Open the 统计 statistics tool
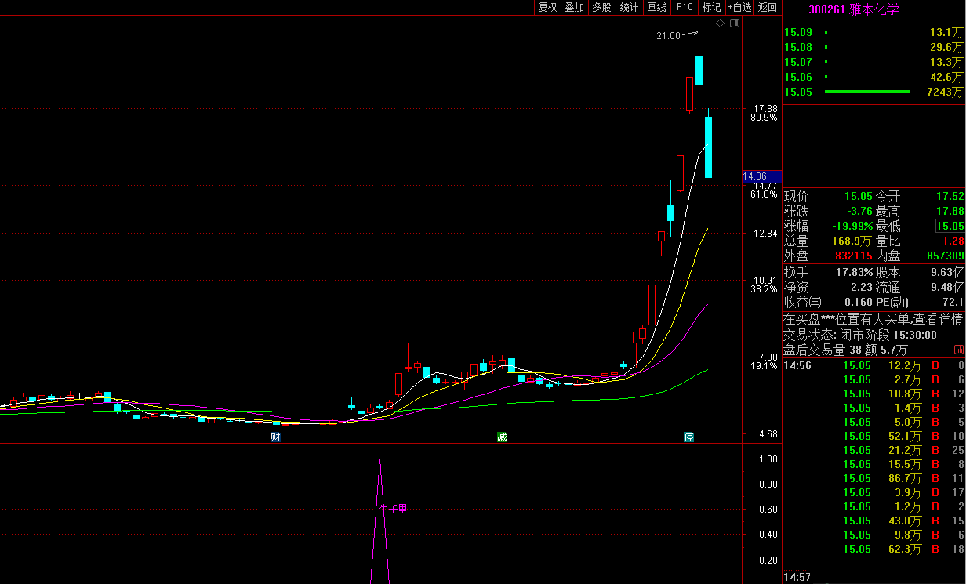This screenshot has width=966, height=584. 628,7
